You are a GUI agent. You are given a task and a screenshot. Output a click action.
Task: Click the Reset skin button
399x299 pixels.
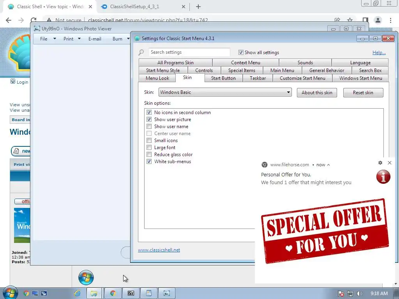(x=363, y=93)
